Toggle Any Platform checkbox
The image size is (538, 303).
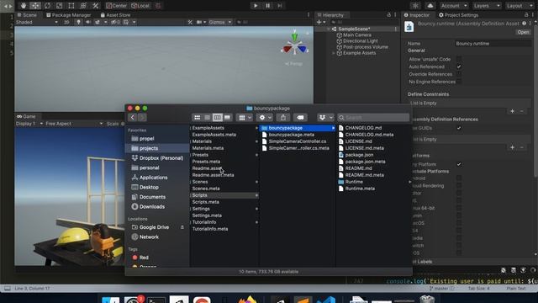click(x=459, y=164)
